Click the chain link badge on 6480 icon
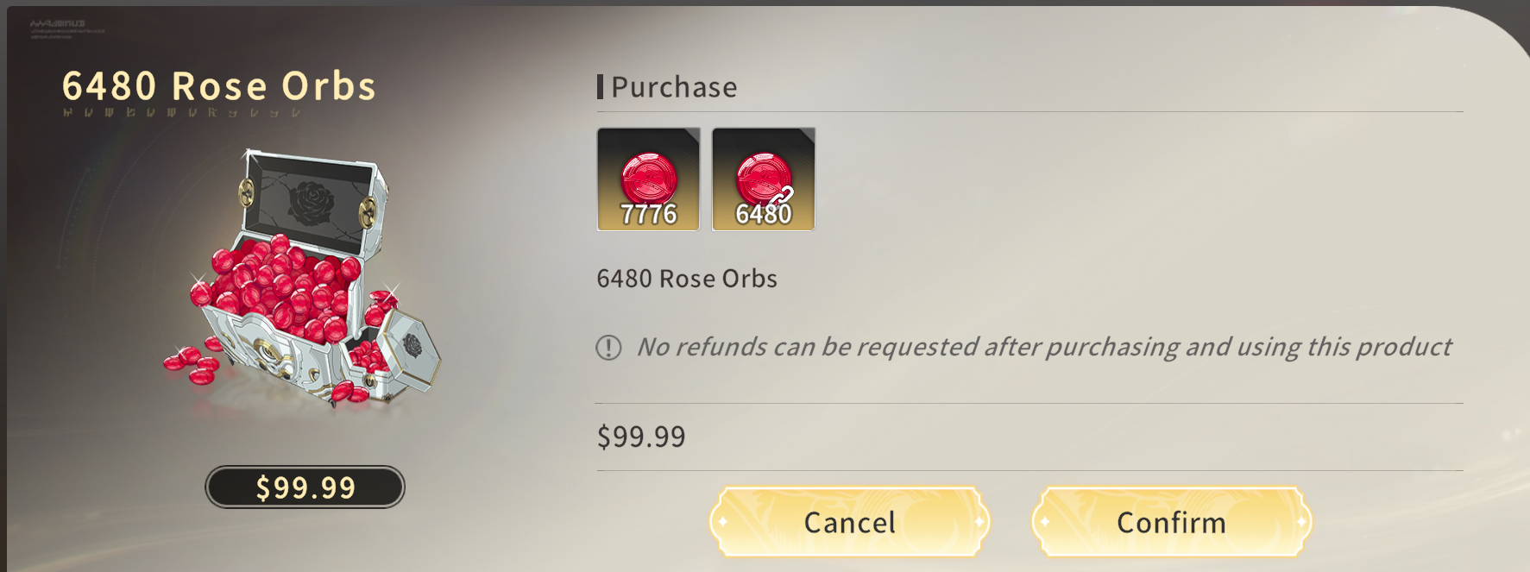 (x=781, y=198)
